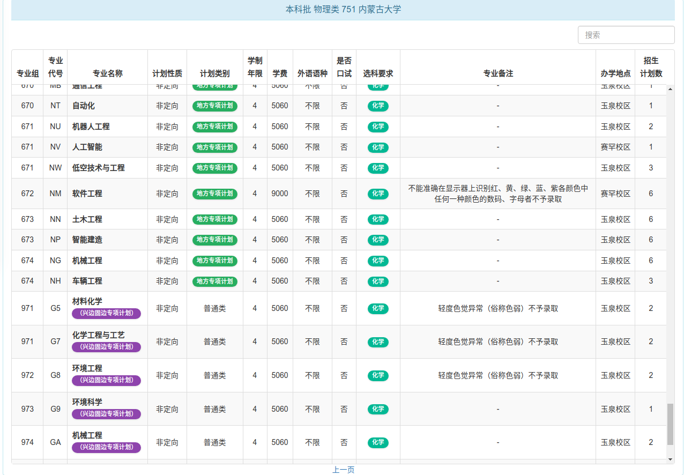Click the major code G7 cell
684x475 pixels.
pos(56,342)
